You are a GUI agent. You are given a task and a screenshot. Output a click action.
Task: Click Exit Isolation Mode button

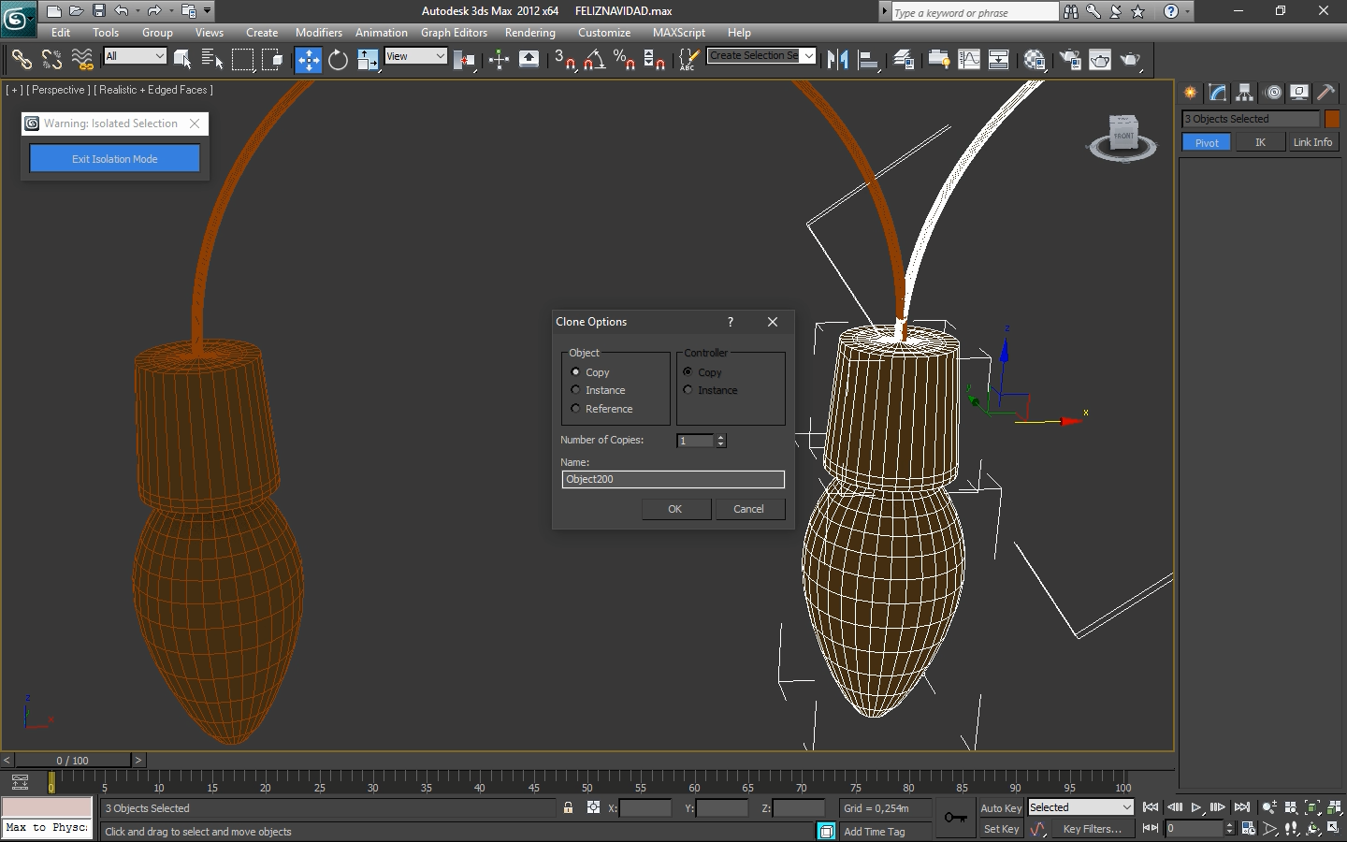click(114, 159)
